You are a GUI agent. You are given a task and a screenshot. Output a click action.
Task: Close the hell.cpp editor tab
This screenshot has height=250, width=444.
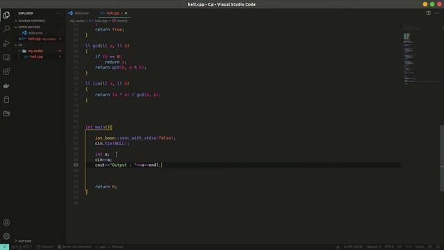point(126,13)
